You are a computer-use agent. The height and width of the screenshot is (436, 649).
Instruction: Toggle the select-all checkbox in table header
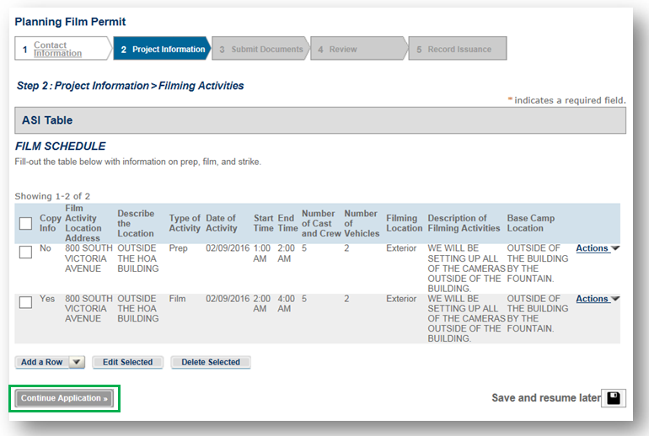tap(25, 223)
